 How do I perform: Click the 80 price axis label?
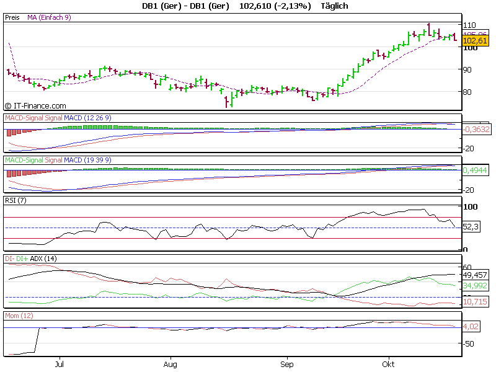coord(467,92)
